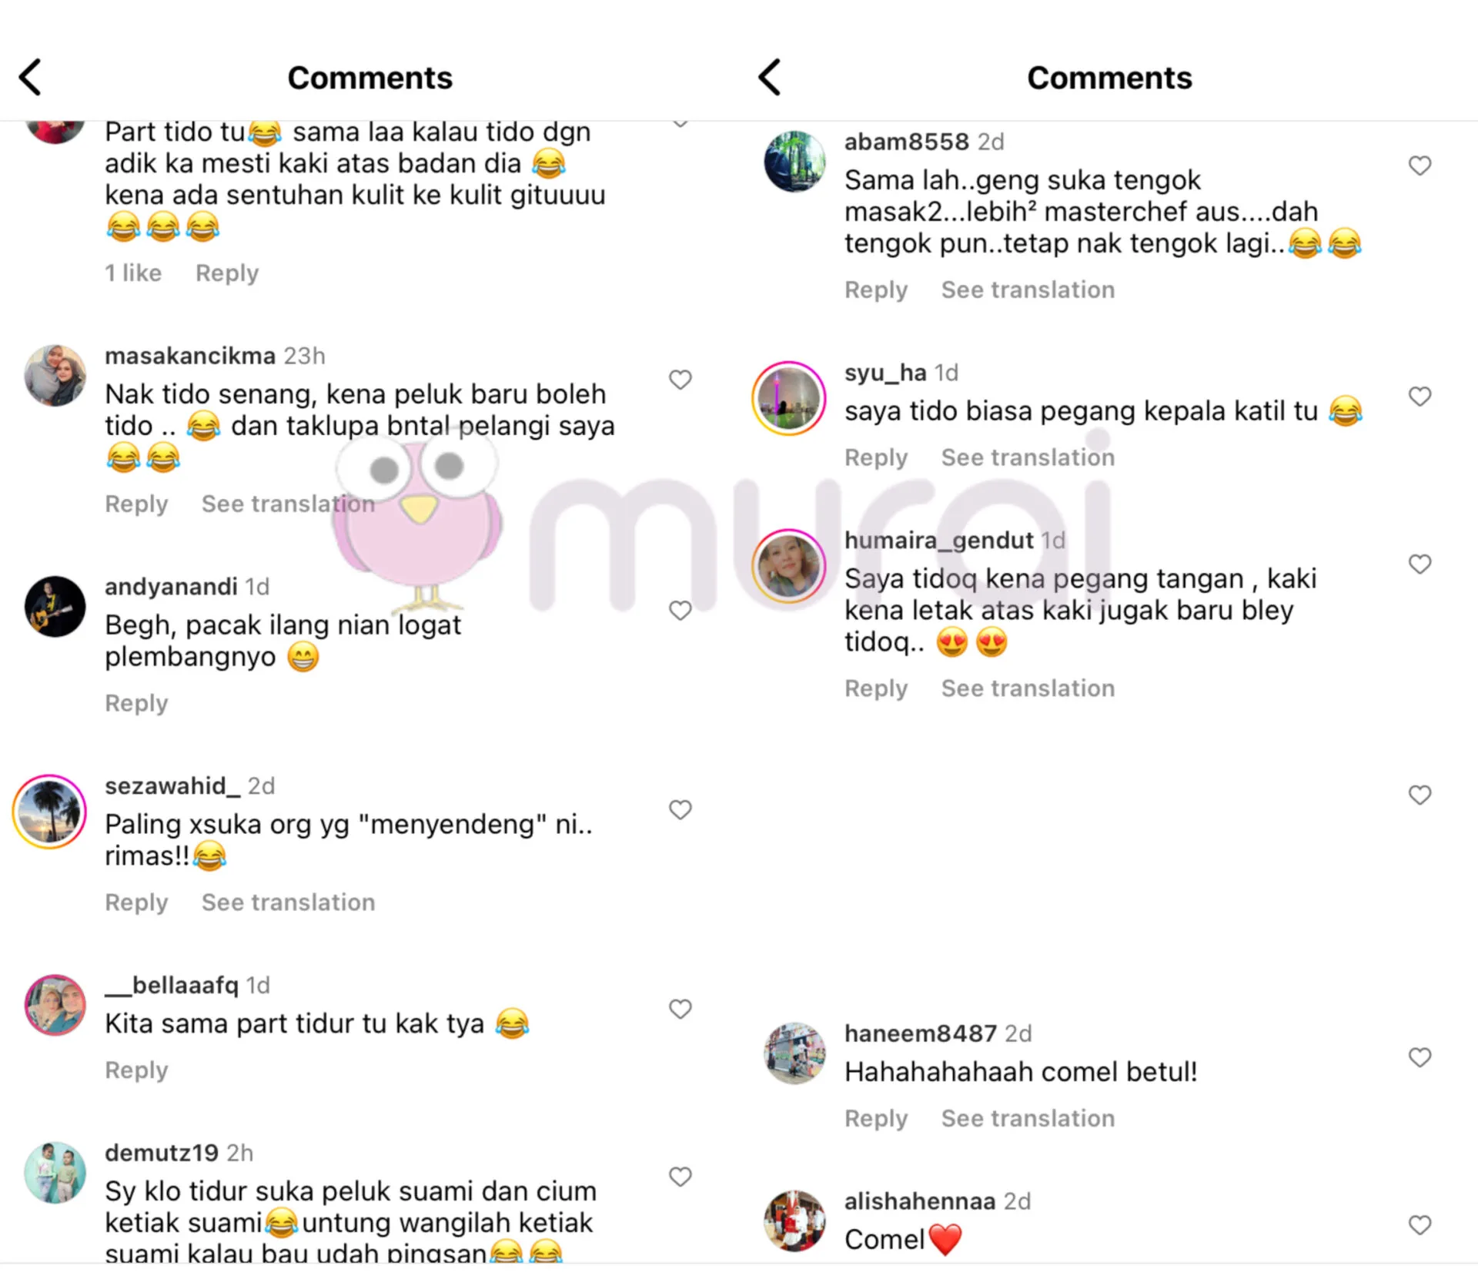This screenshot has width=1478, height=1276.
Task: Like masakancikma's comment with heart icon
Action: [x=680, y=380]
